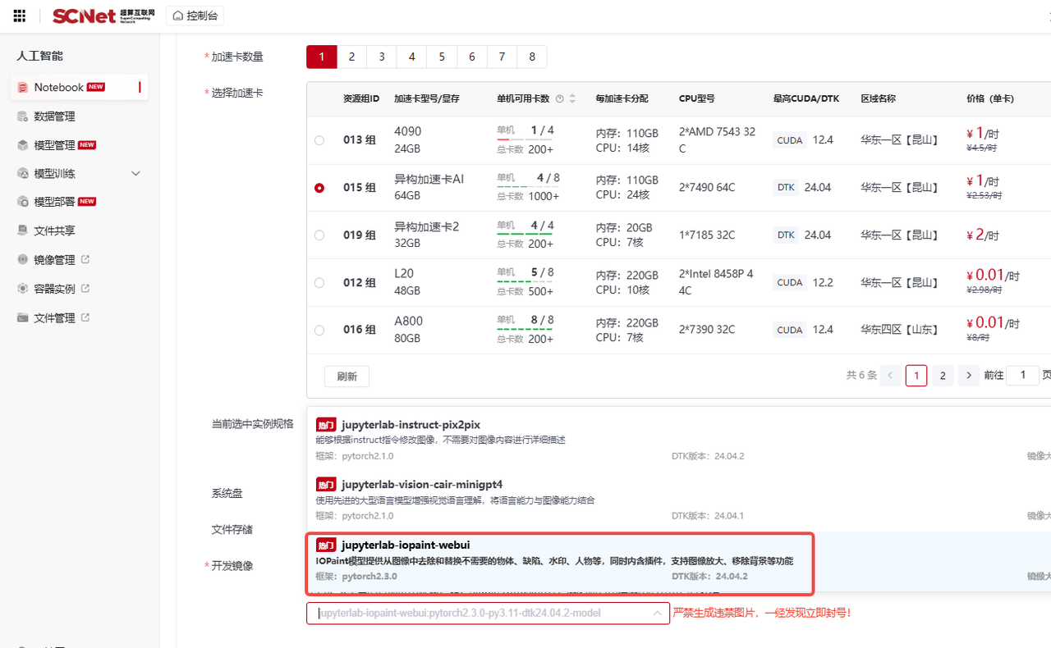Click the help icon beside 单机可用卡数
The height and width of the screenshot is (648, 1051).
tap(559, 98)
